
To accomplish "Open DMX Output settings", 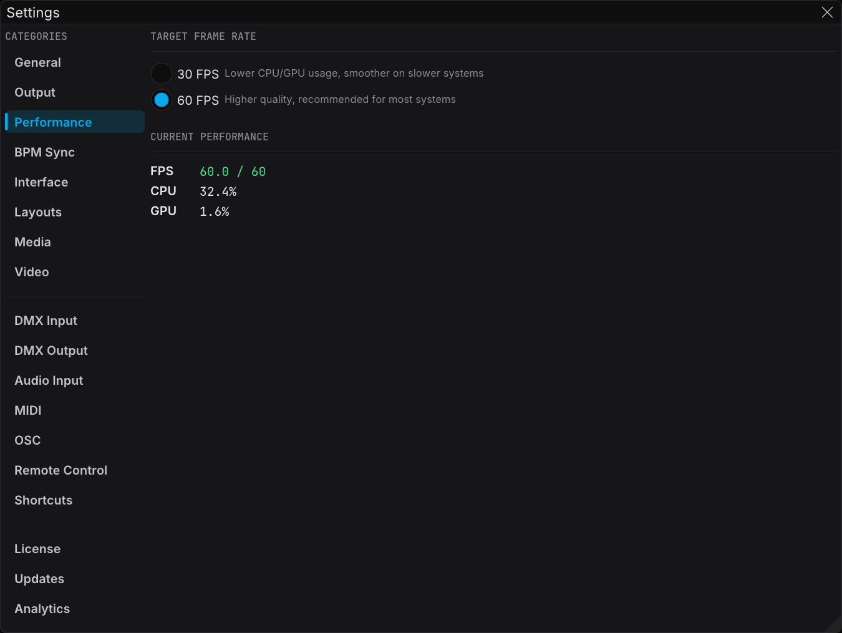I will (75, 350).
